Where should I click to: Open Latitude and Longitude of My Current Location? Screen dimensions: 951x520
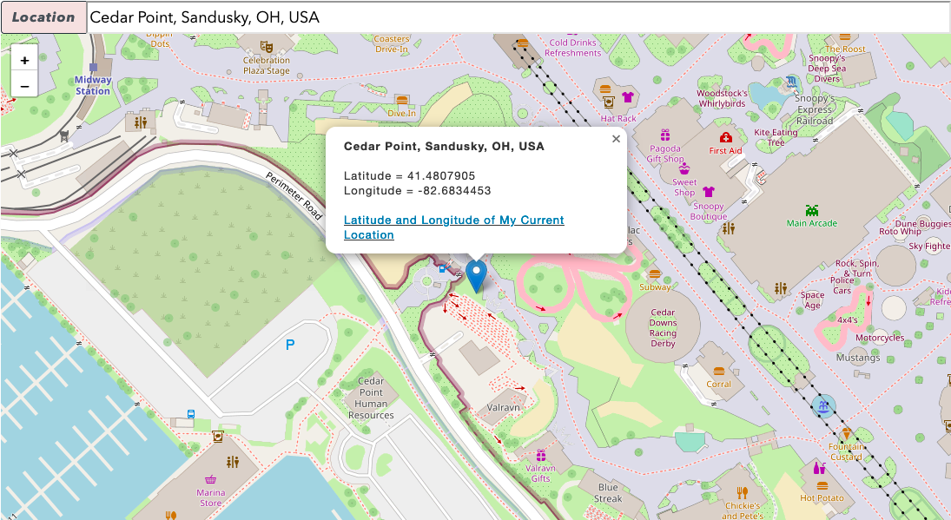click(x=453, y=227)
